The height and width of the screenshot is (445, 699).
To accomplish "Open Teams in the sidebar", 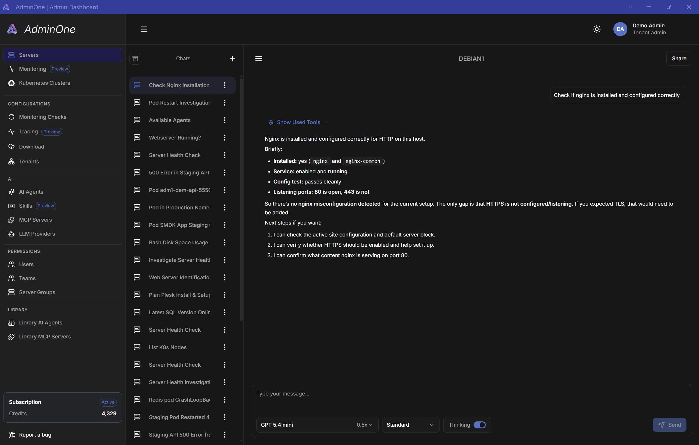I will coord(27,278).
